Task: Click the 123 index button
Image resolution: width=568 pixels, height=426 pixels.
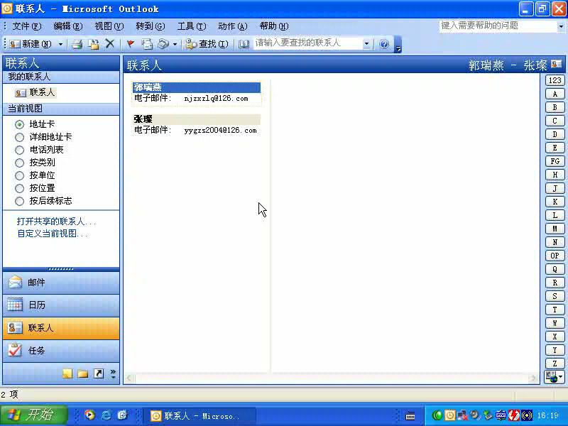Action: pos(555,80)
